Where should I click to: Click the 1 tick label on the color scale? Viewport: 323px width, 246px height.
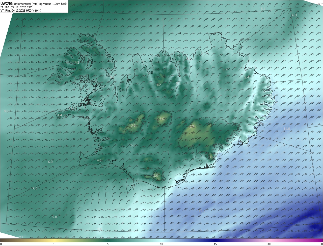pyautogui.click(x=54, y=244)
